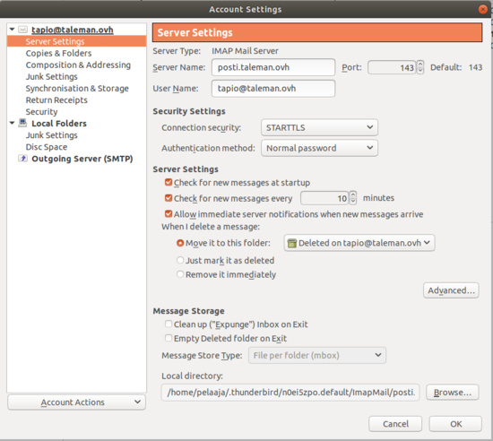Confirm settings with OK
The width and height of the screenshot is (493, 441).
455,424
